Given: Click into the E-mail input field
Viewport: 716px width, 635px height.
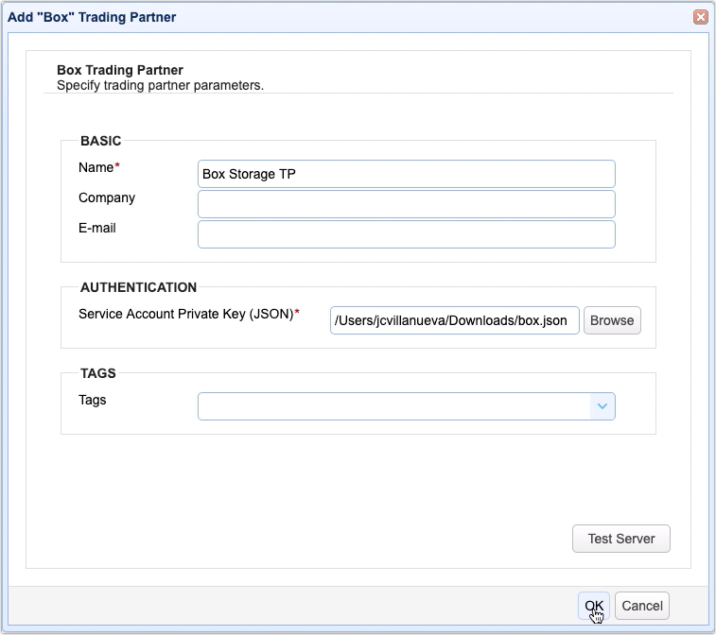Looking at the screenshot, I should tap(406, 234).
